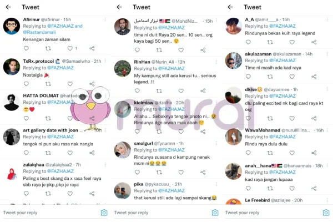The height and width of the screenshot is (222, 333).
Task: Tap "Tweet your reply" field on left screen
Action: click(x=51, y=213)
